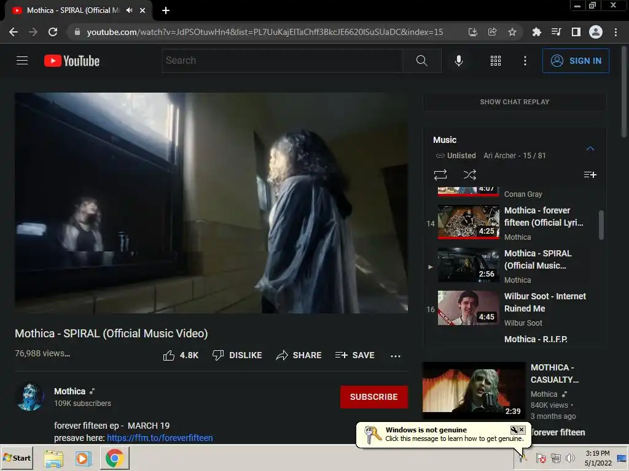Open Action Center flag tray icon
The height and width of the screenshot is (471, 629).
click(541, 458)
